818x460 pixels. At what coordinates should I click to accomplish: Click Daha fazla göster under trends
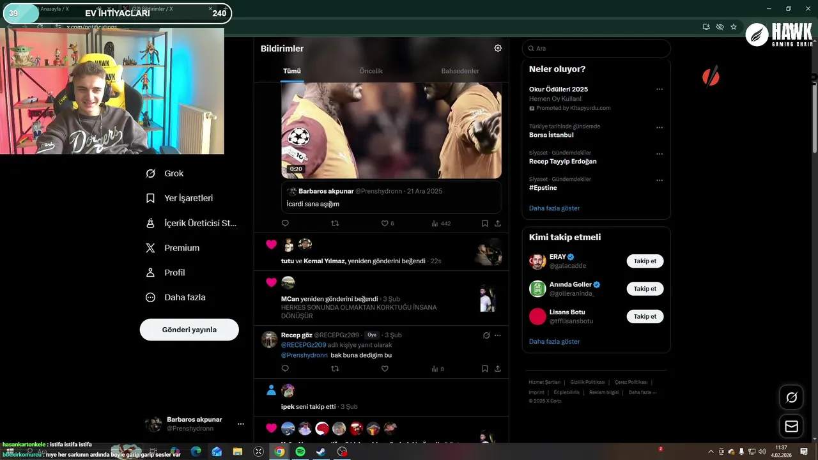[554, 208]
